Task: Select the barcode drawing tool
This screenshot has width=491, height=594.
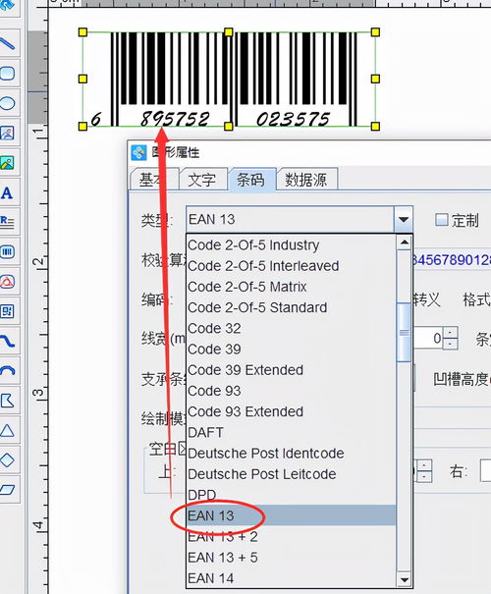Action: [x=8, y=252]
